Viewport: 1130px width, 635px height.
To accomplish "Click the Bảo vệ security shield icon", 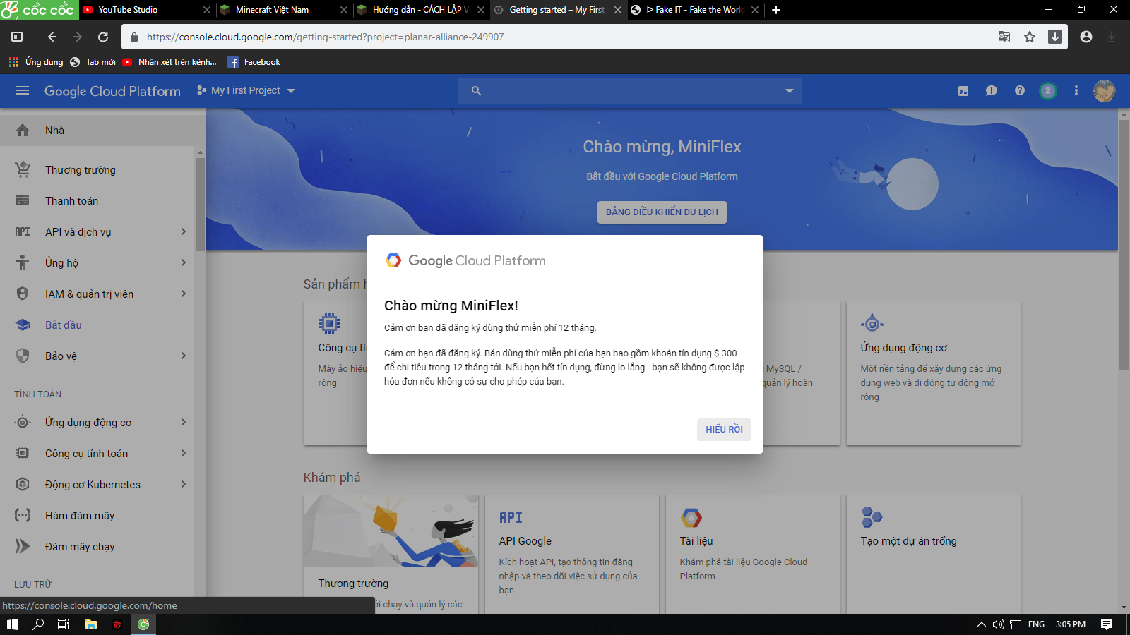I will [23, 356].
